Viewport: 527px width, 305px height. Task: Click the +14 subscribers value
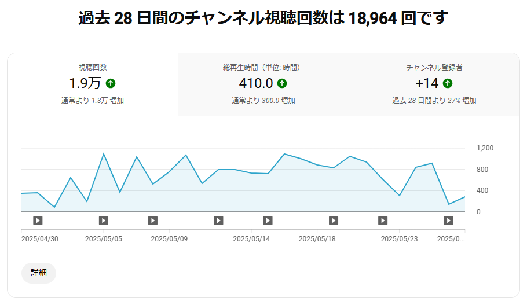tap(427, 83)
